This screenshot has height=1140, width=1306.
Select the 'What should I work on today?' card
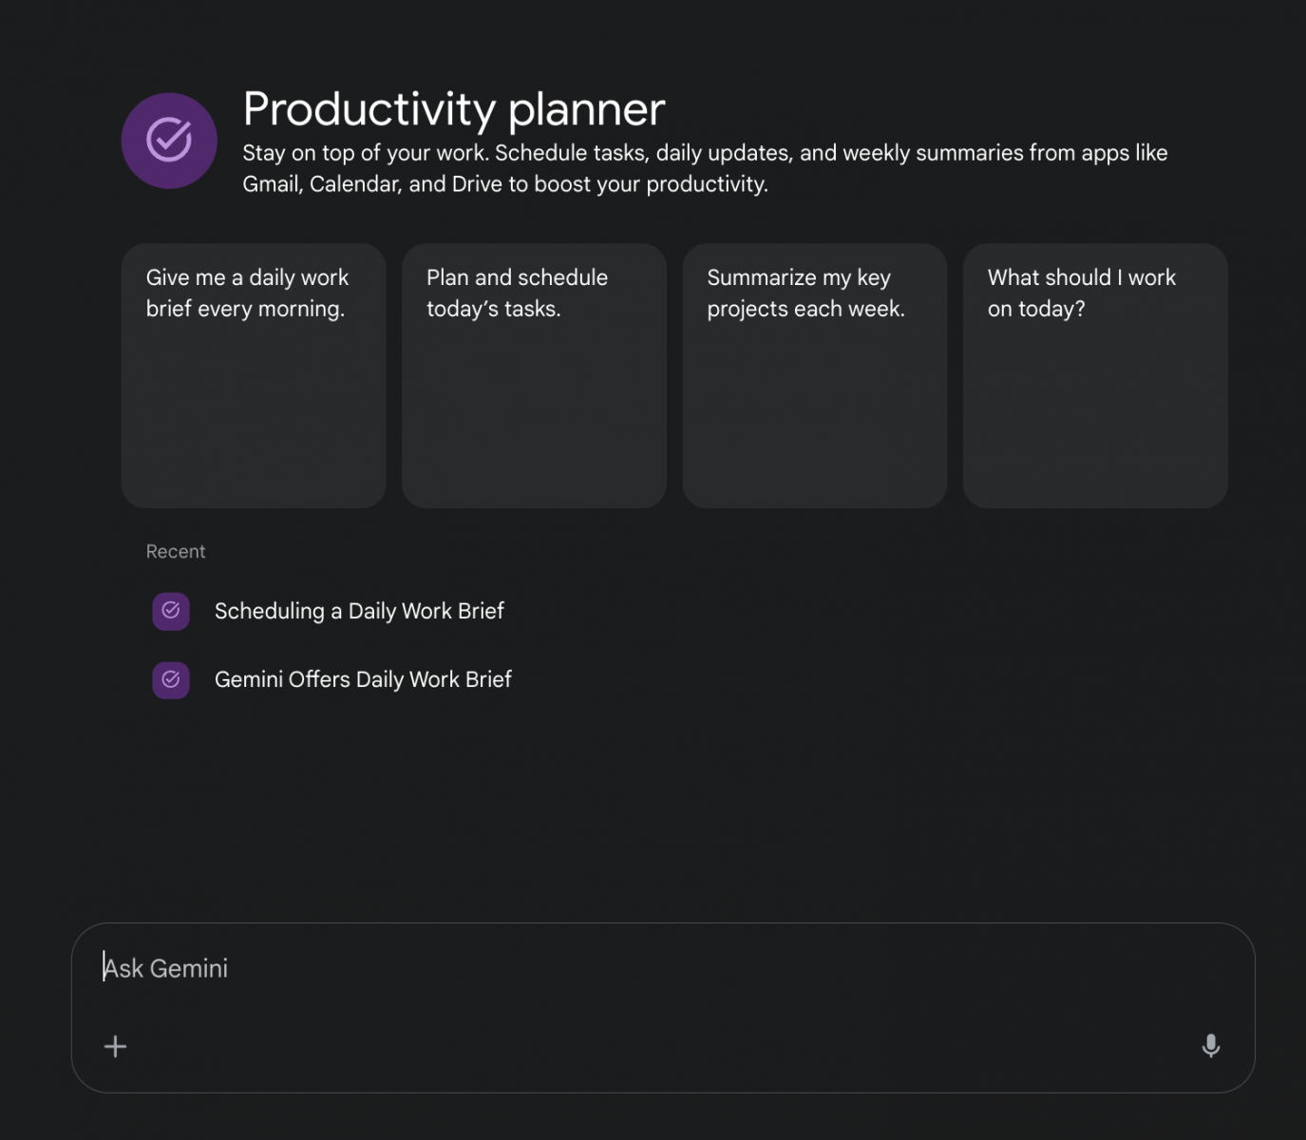pos(1095,375)
